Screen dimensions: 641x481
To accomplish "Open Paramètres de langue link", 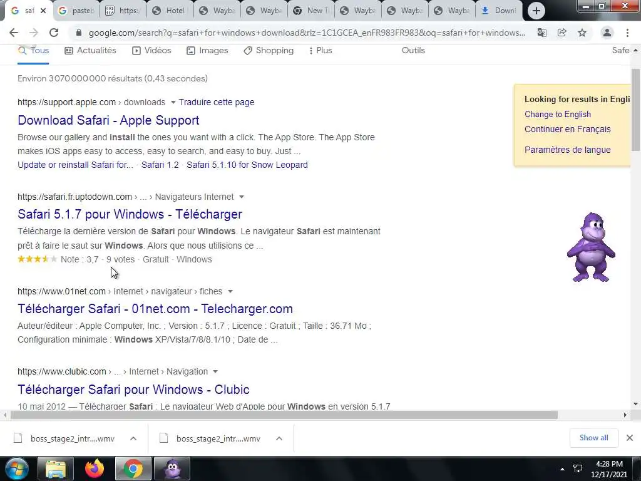I will point(567,150).
